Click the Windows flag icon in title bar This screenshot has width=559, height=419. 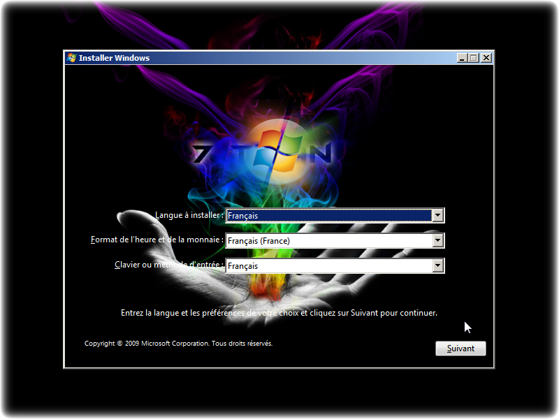click(72, 58)
